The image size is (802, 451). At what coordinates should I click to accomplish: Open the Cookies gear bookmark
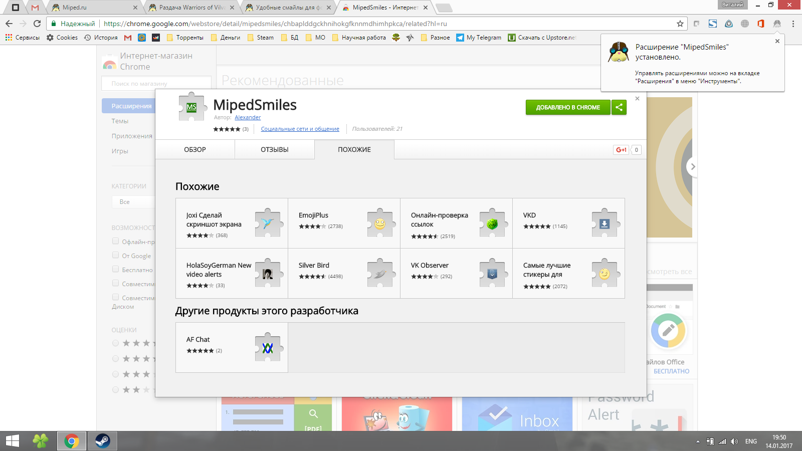[62, 38]
